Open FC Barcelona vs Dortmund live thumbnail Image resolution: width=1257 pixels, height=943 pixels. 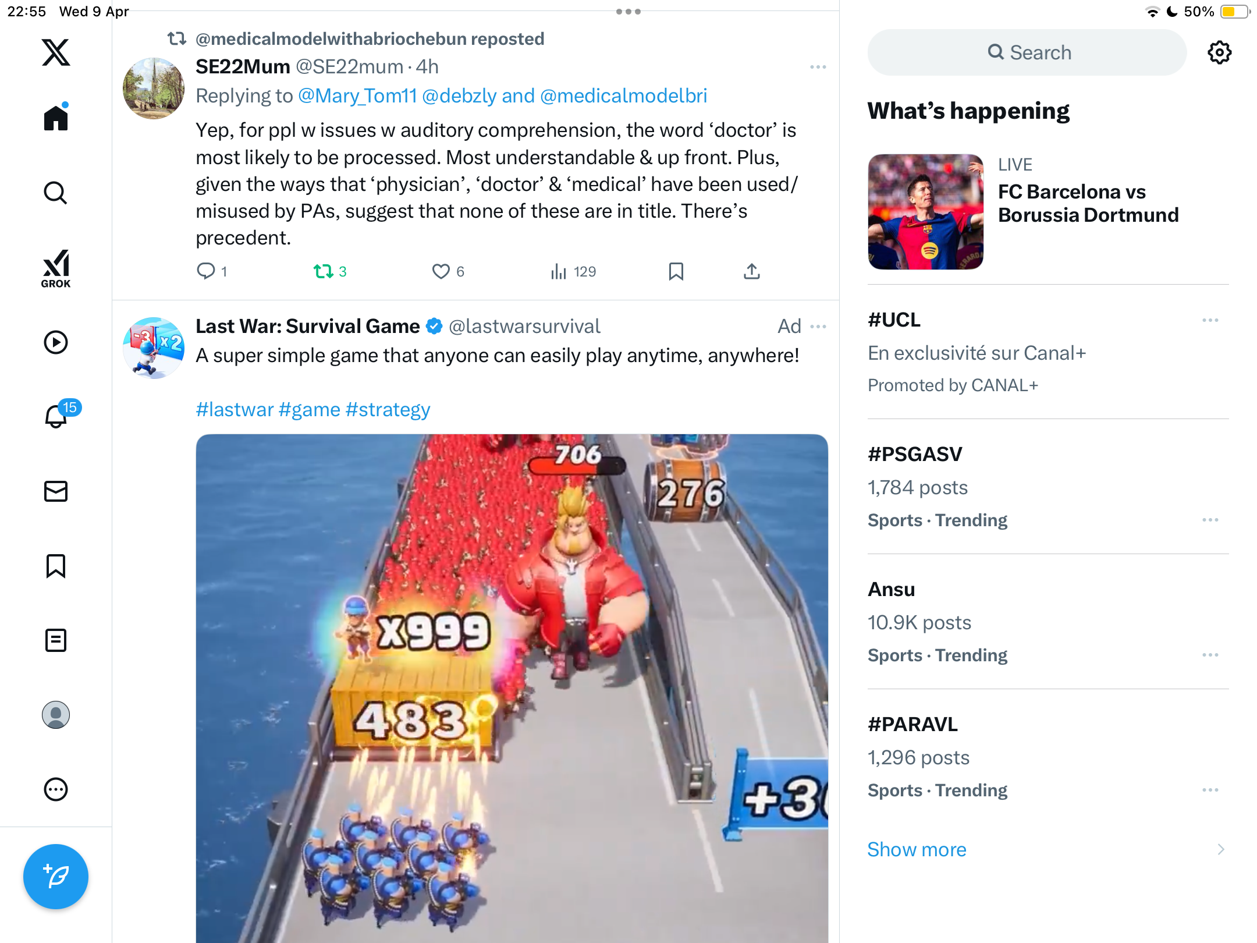(925, 212)
